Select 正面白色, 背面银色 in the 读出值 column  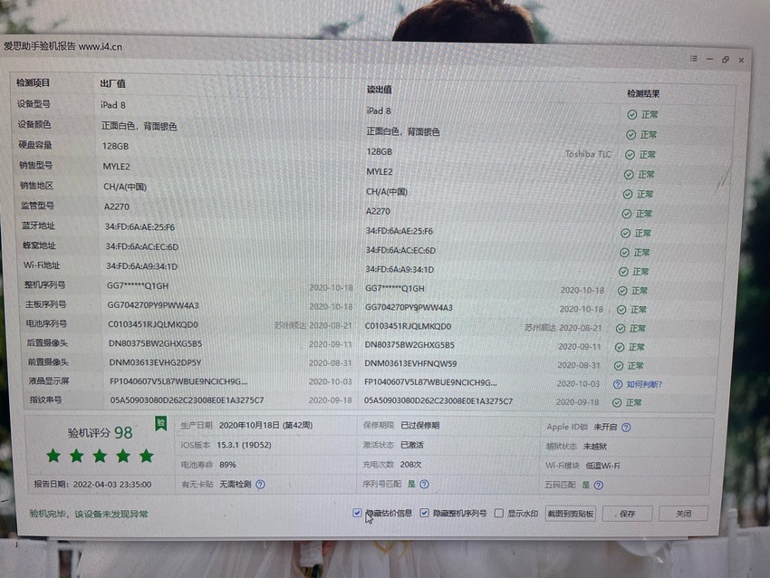(x=403, y=131)
